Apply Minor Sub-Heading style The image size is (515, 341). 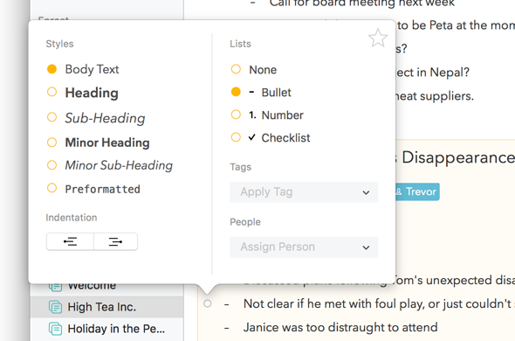click(110, 165)
